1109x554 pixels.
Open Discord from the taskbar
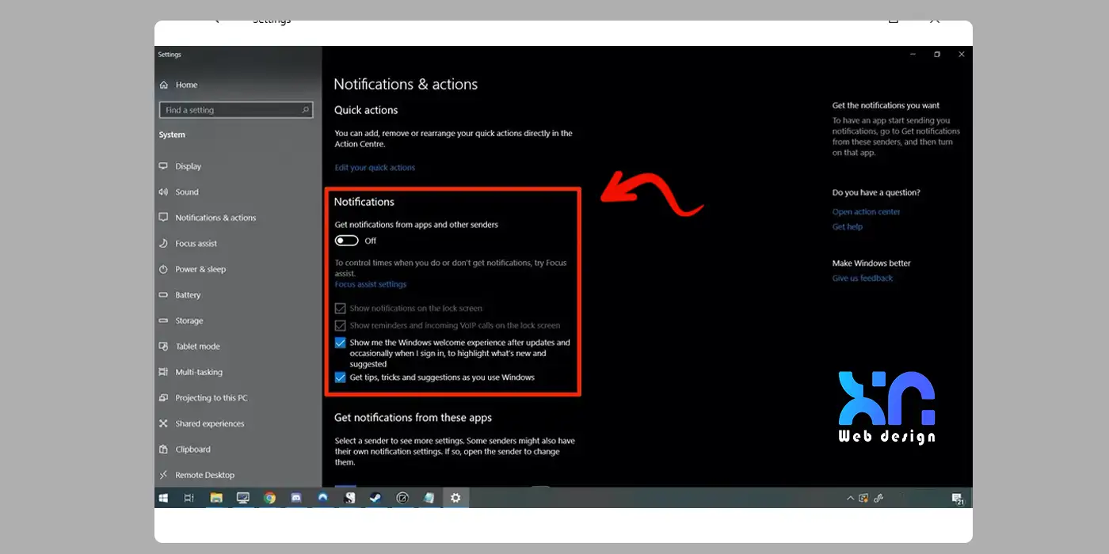click(296, 498)
